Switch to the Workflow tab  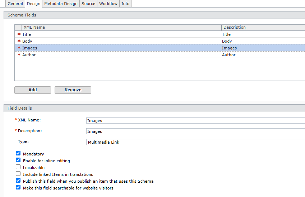coord(108,4)
